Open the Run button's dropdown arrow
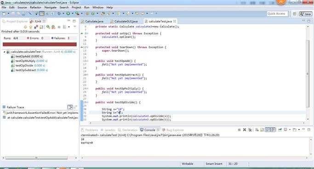 tap(73, 13)
